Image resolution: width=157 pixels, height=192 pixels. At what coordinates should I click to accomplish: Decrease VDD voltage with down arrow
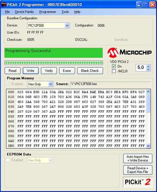point(148,69)
